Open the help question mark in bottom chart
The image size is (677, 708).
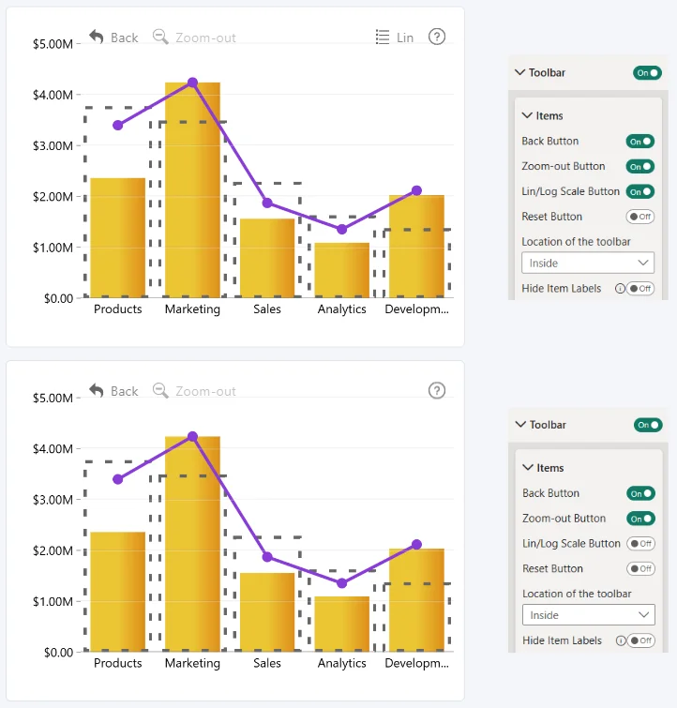437,391
